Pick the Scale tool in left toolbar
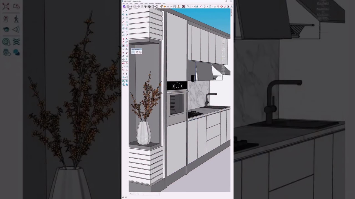This screenshot has height=199, width=355. 123,45
